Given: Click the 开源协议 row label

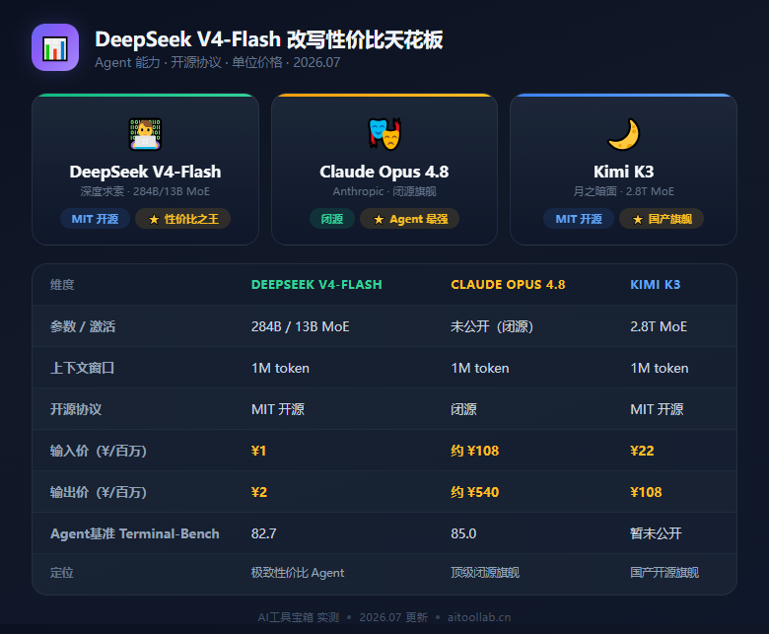Looking at the screenshot, I should pyautogui.click(x=76, y=409).
